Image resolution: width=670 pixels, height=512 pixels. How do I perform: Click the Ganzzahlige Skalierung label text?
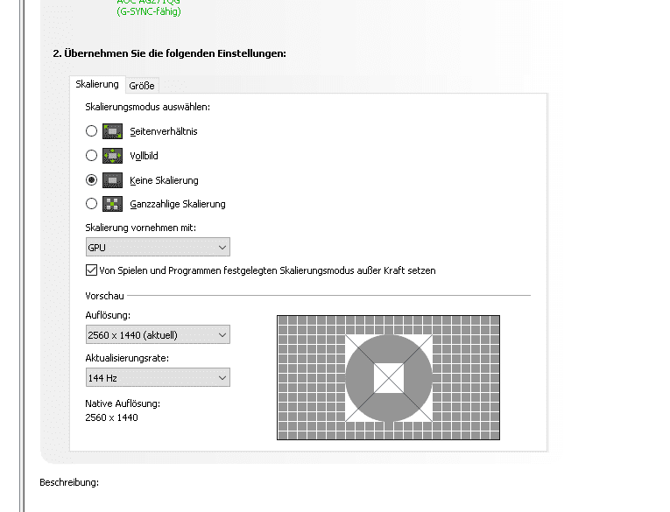click(178, 204)
